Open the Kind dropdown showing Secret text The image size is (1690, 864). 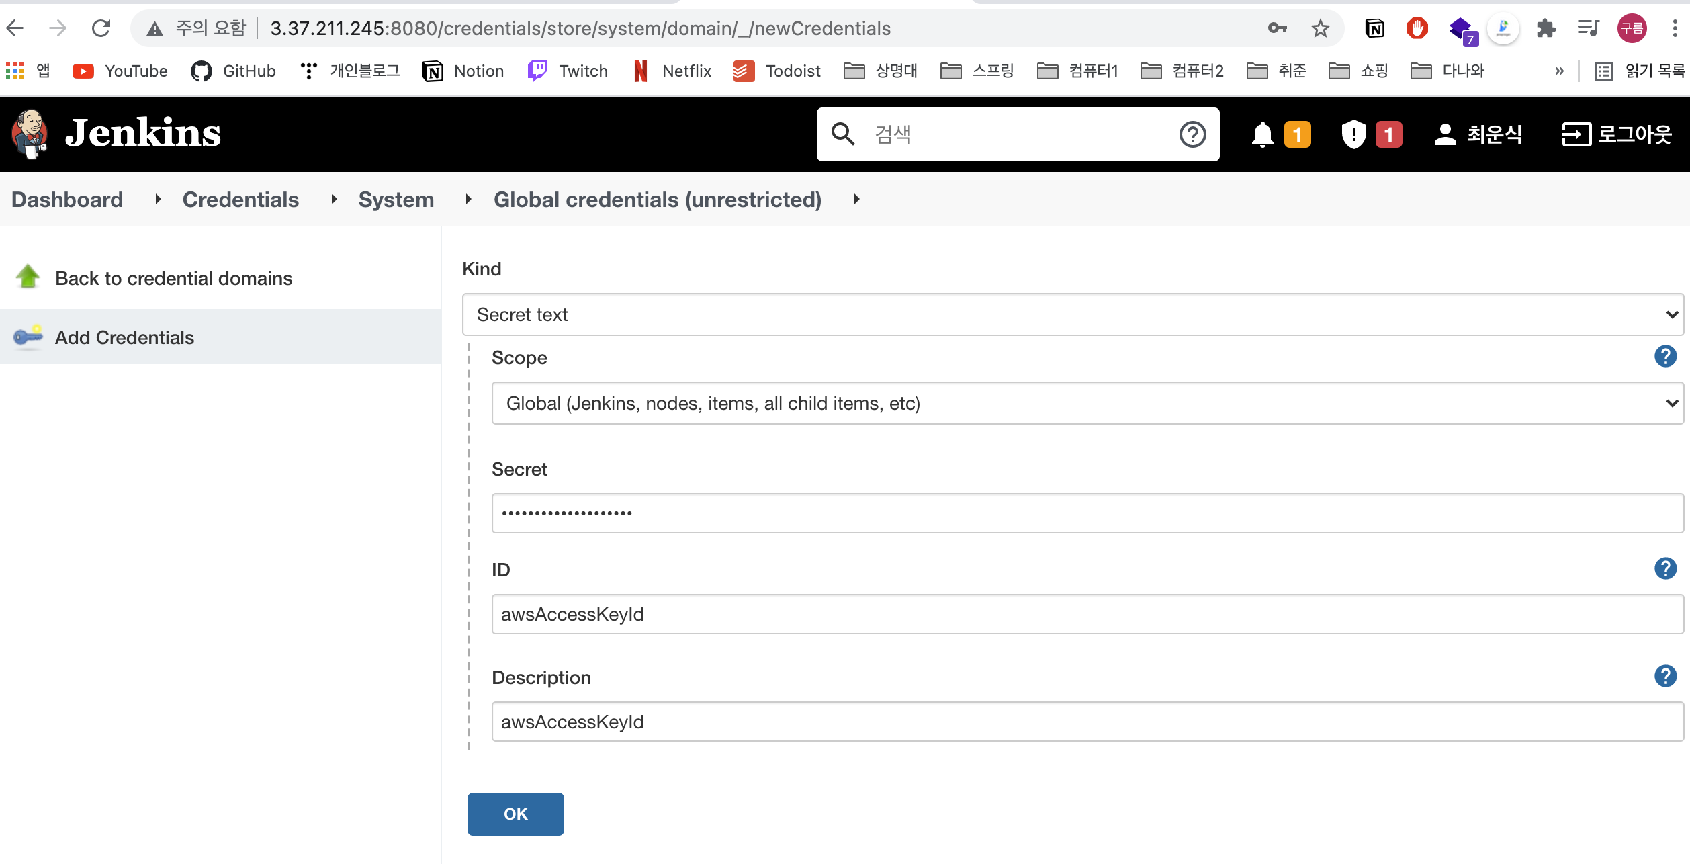(x=1072, y=314)
